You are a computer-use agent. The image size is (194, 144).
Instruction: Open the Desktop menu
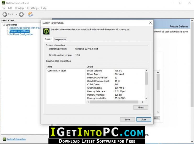[x=19, y=8]
